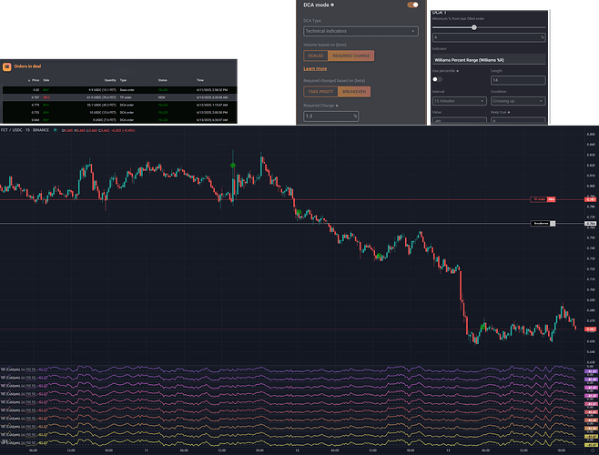
Task: Click the Length field showing 14
Action: click(x=518, y=80)
